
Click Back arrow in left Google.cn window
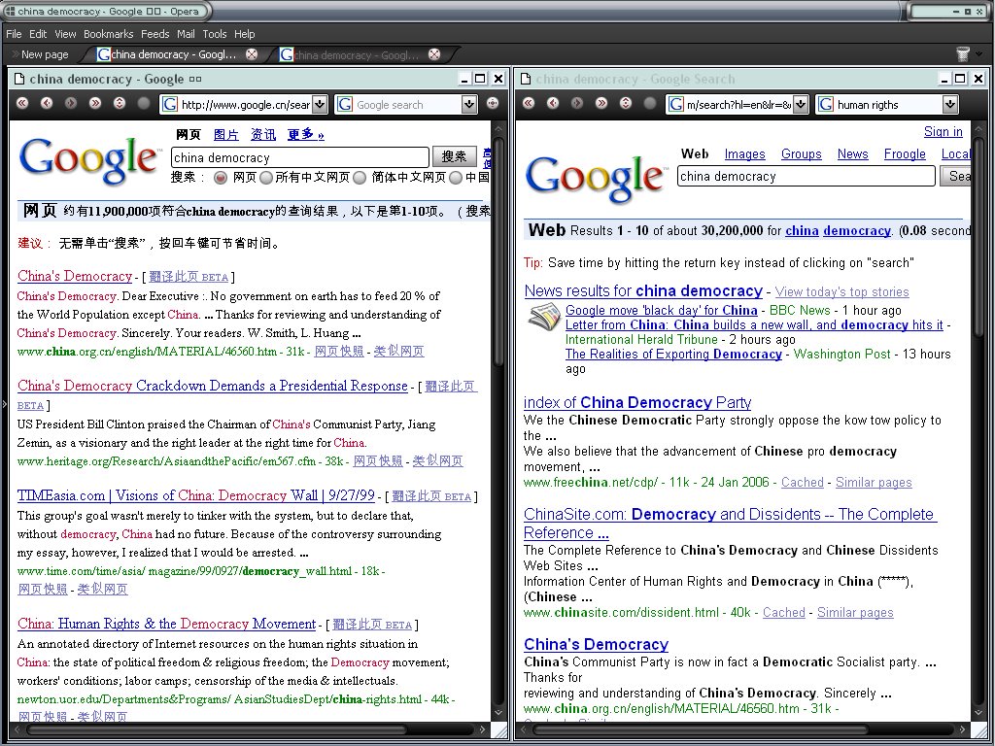click(x=47, y=103)
